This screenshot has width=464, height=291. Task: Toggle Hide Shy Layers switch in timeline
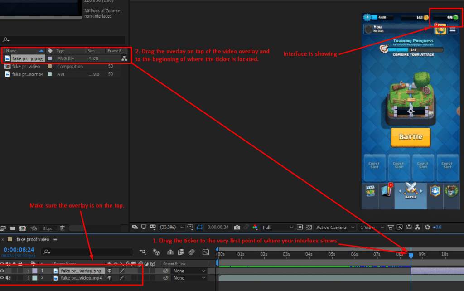pos(170,252)
